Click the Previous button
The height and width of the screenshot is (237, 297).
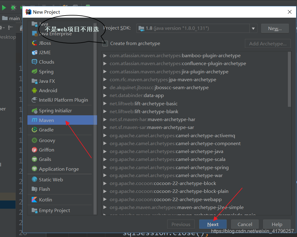coord(181,224)
